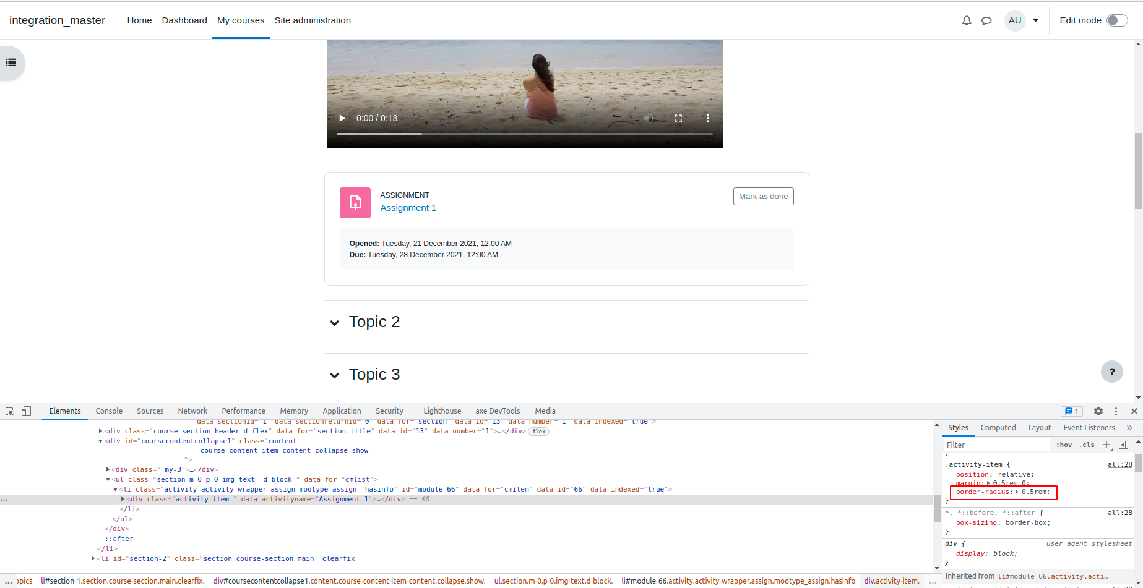Add a new style rule plus icon

pos(1106,445)
